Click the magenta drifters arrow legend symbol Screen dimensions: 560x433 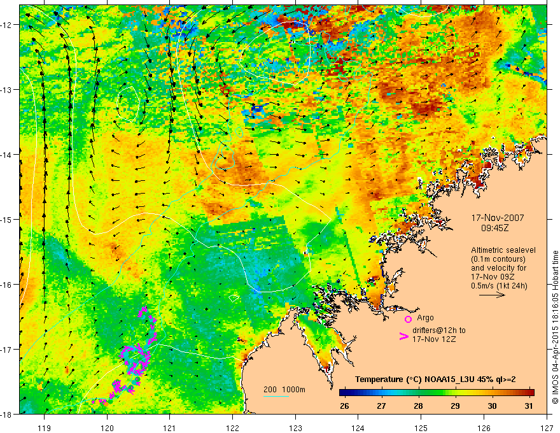[404, 336]
